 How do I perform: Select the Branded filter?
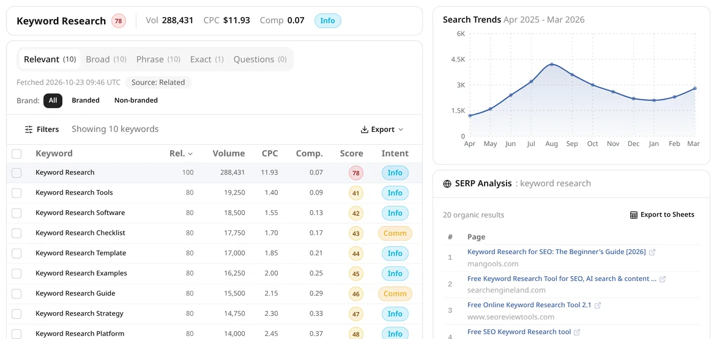[x=86, y=101]
